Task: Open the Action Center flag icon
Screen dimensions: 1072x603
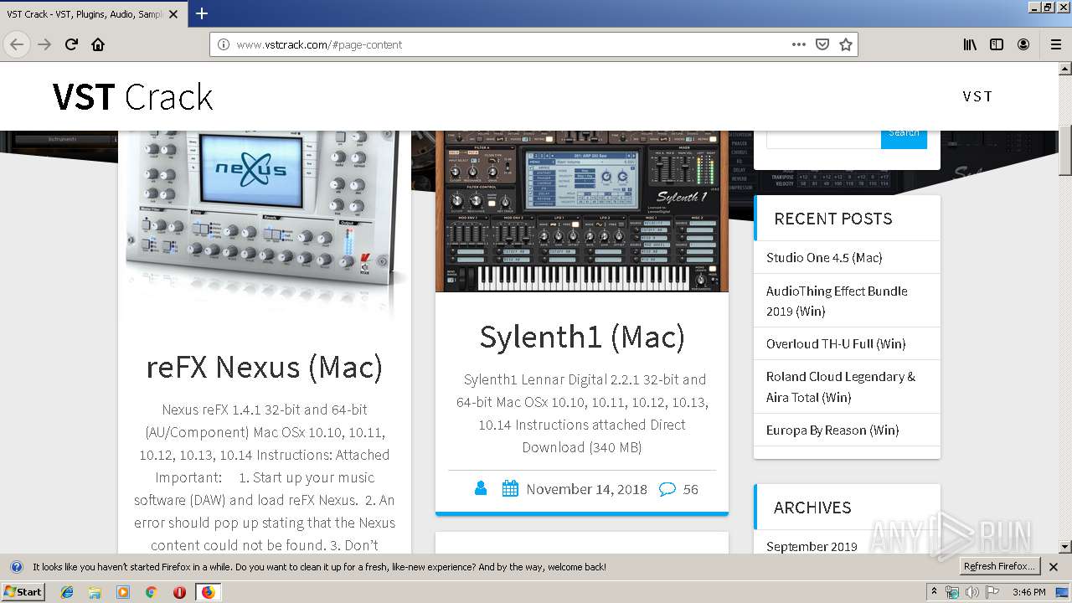Action: [992, 592]
